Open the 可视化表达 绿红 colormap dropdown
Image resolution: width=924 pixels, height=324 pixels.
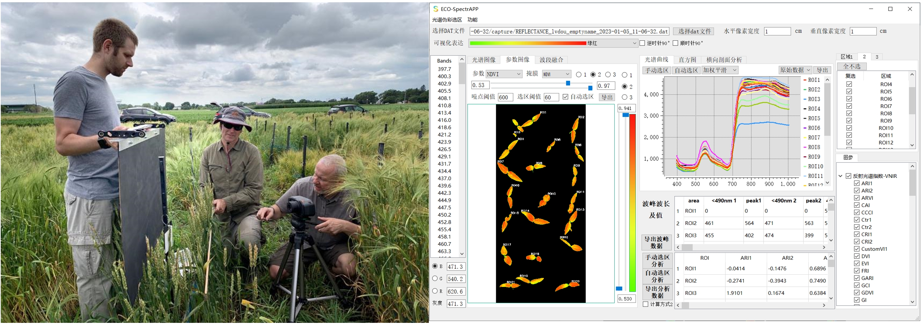(634, 43)
